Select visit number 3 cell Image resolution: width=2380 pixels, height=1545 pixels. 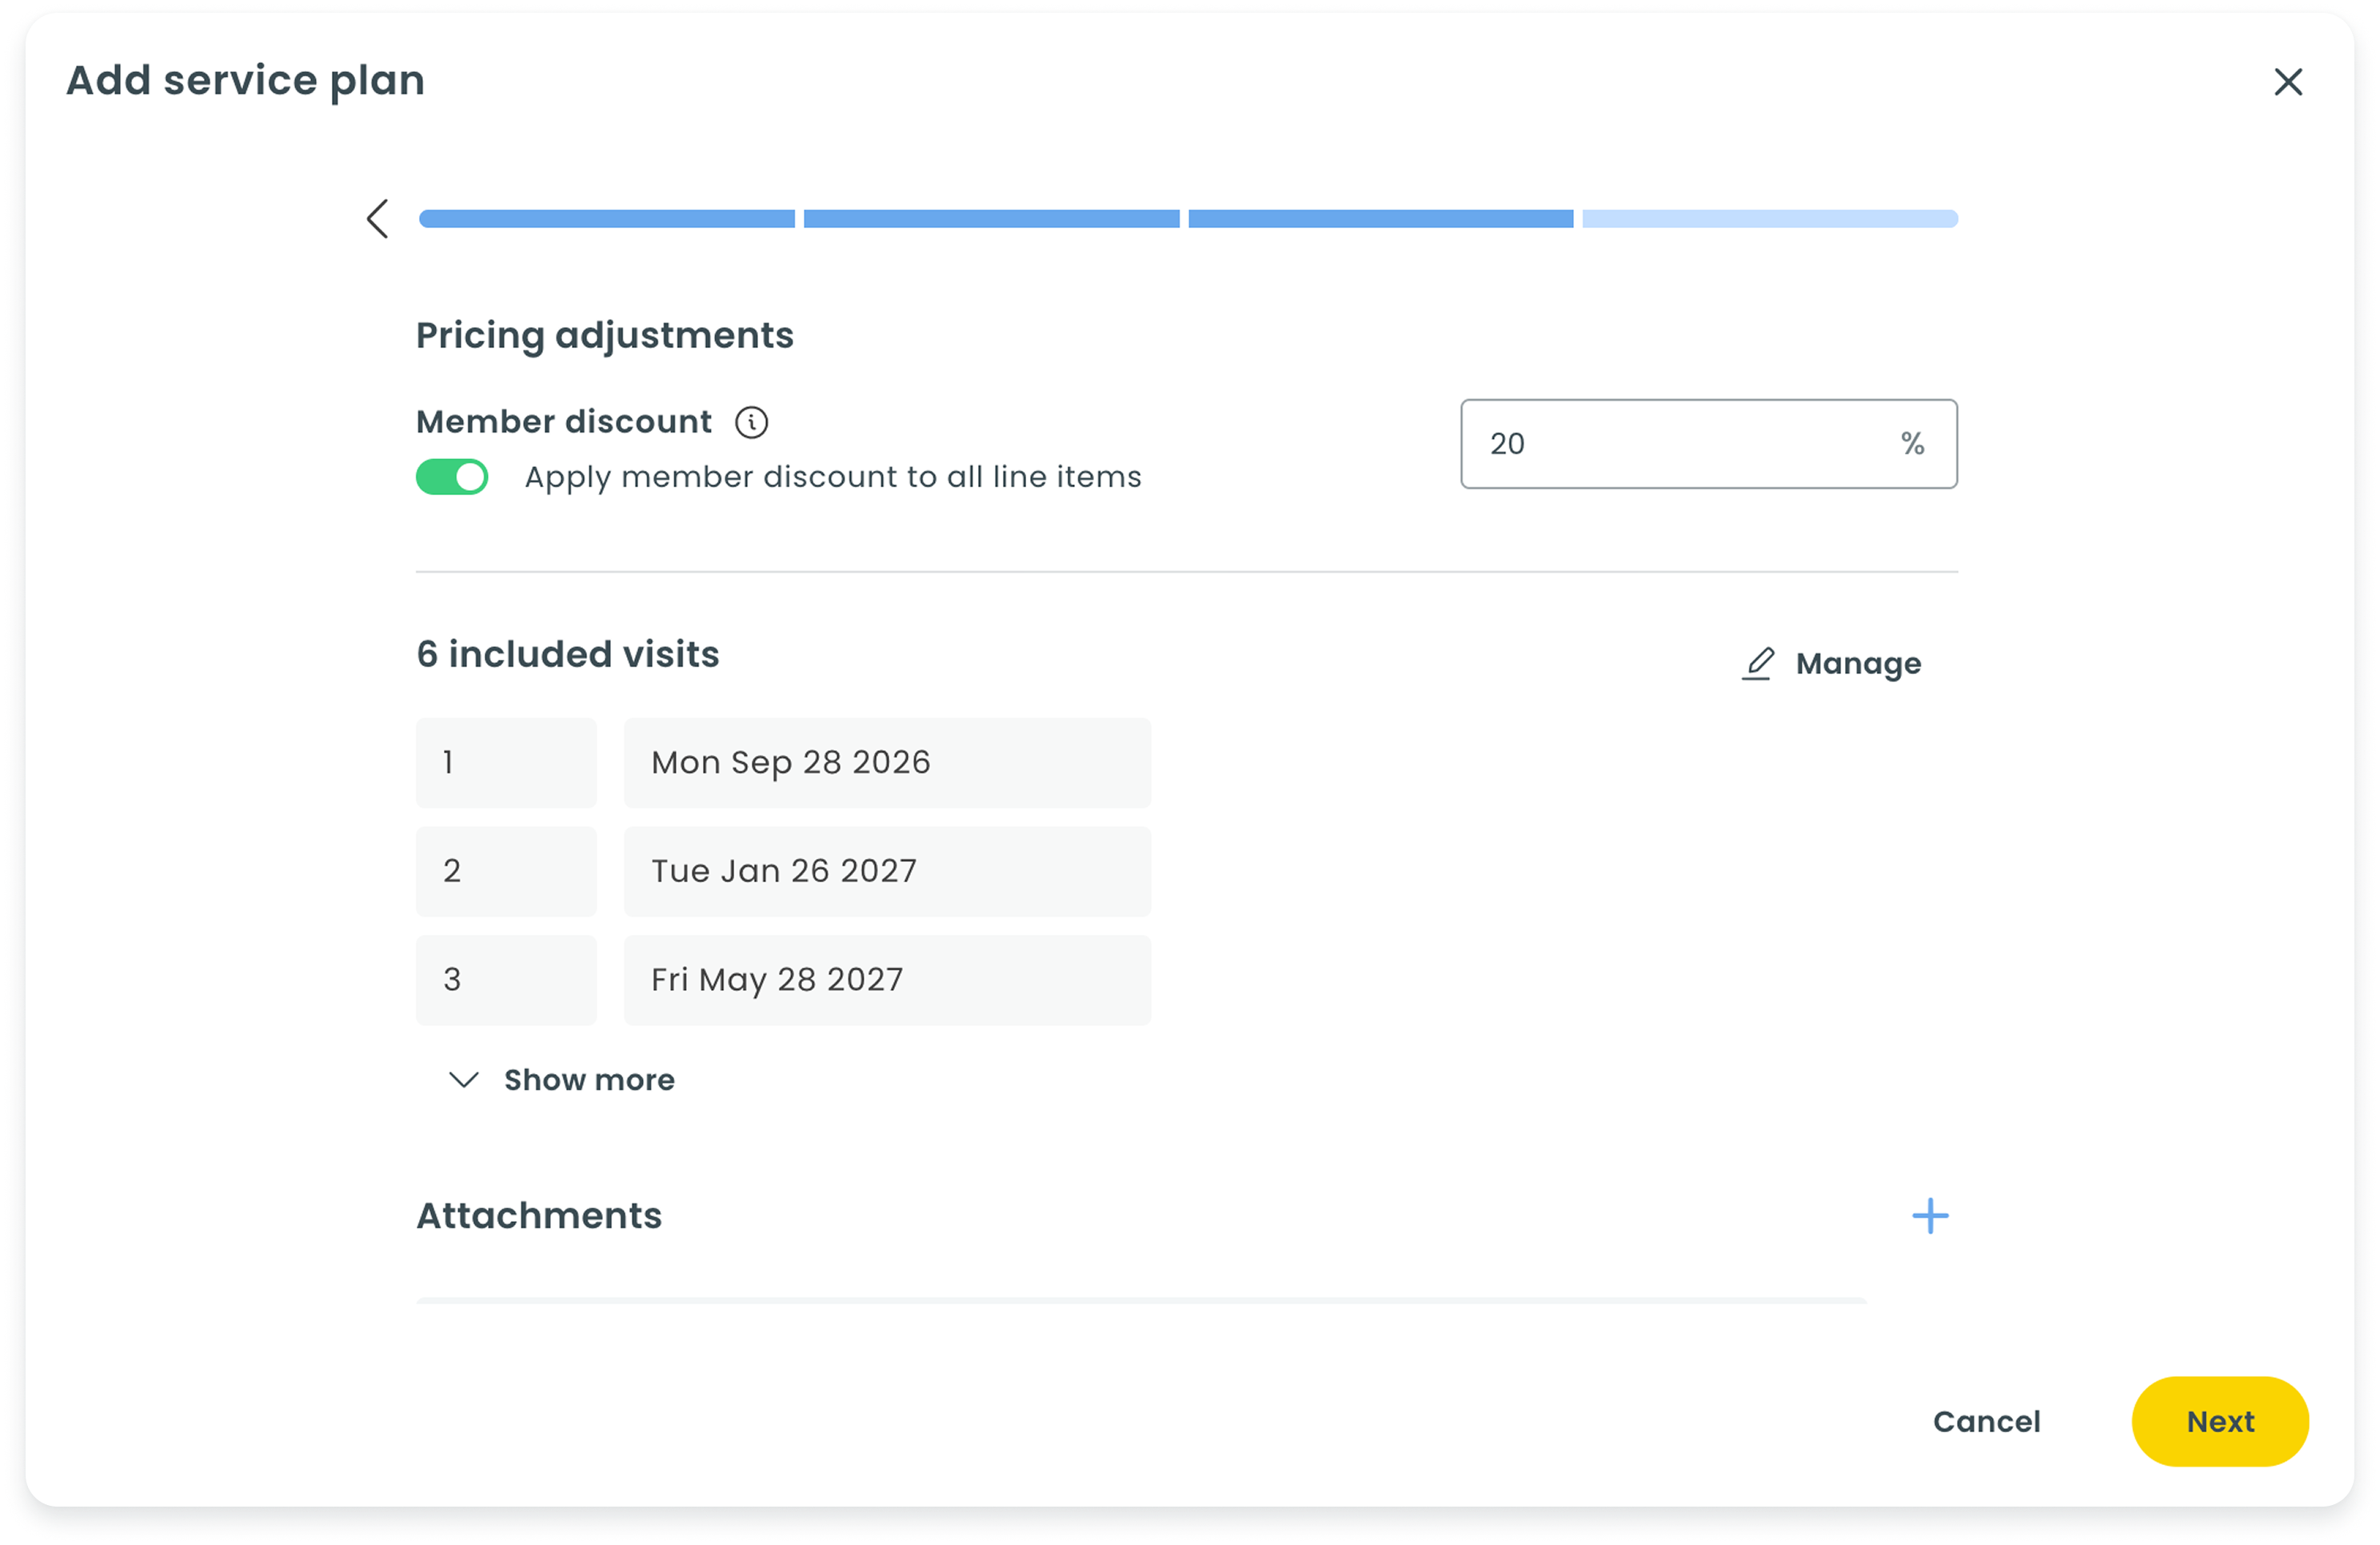point(506,980)
